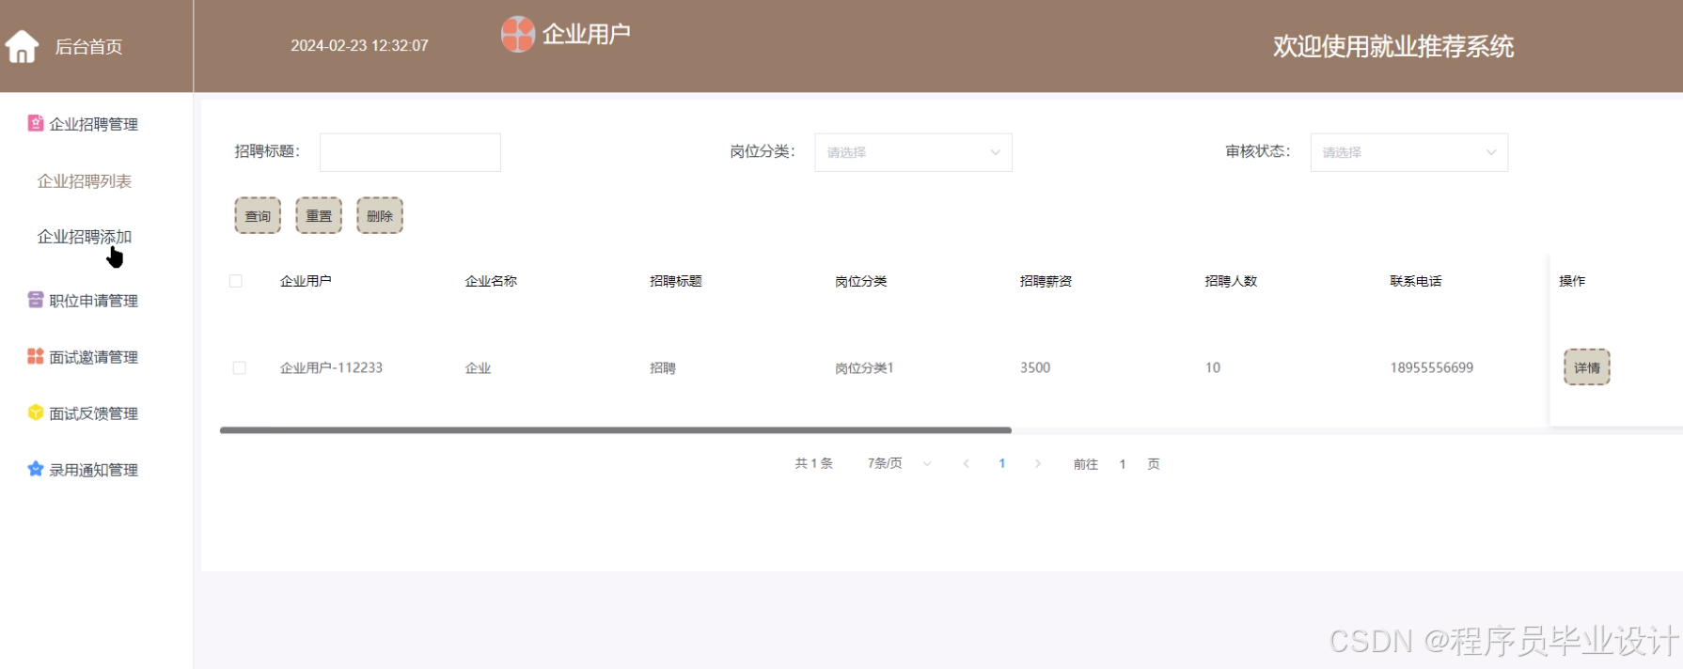Click the 企业用户-112233 cell
Screen dimensions: 1683x669
tap(331, 367)
